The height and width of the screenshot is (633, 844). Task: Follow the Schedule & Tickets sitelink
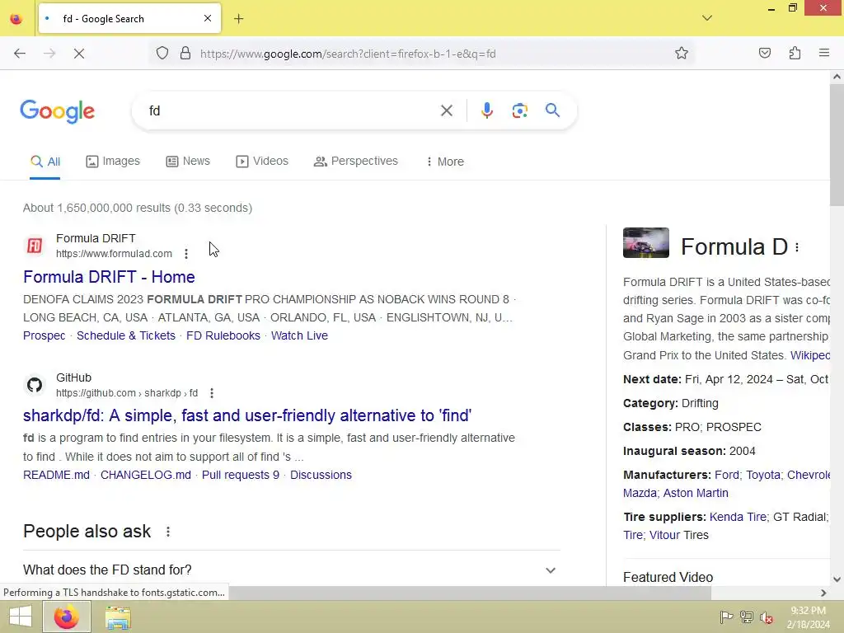pyautogui.click(x=126, y=335)
